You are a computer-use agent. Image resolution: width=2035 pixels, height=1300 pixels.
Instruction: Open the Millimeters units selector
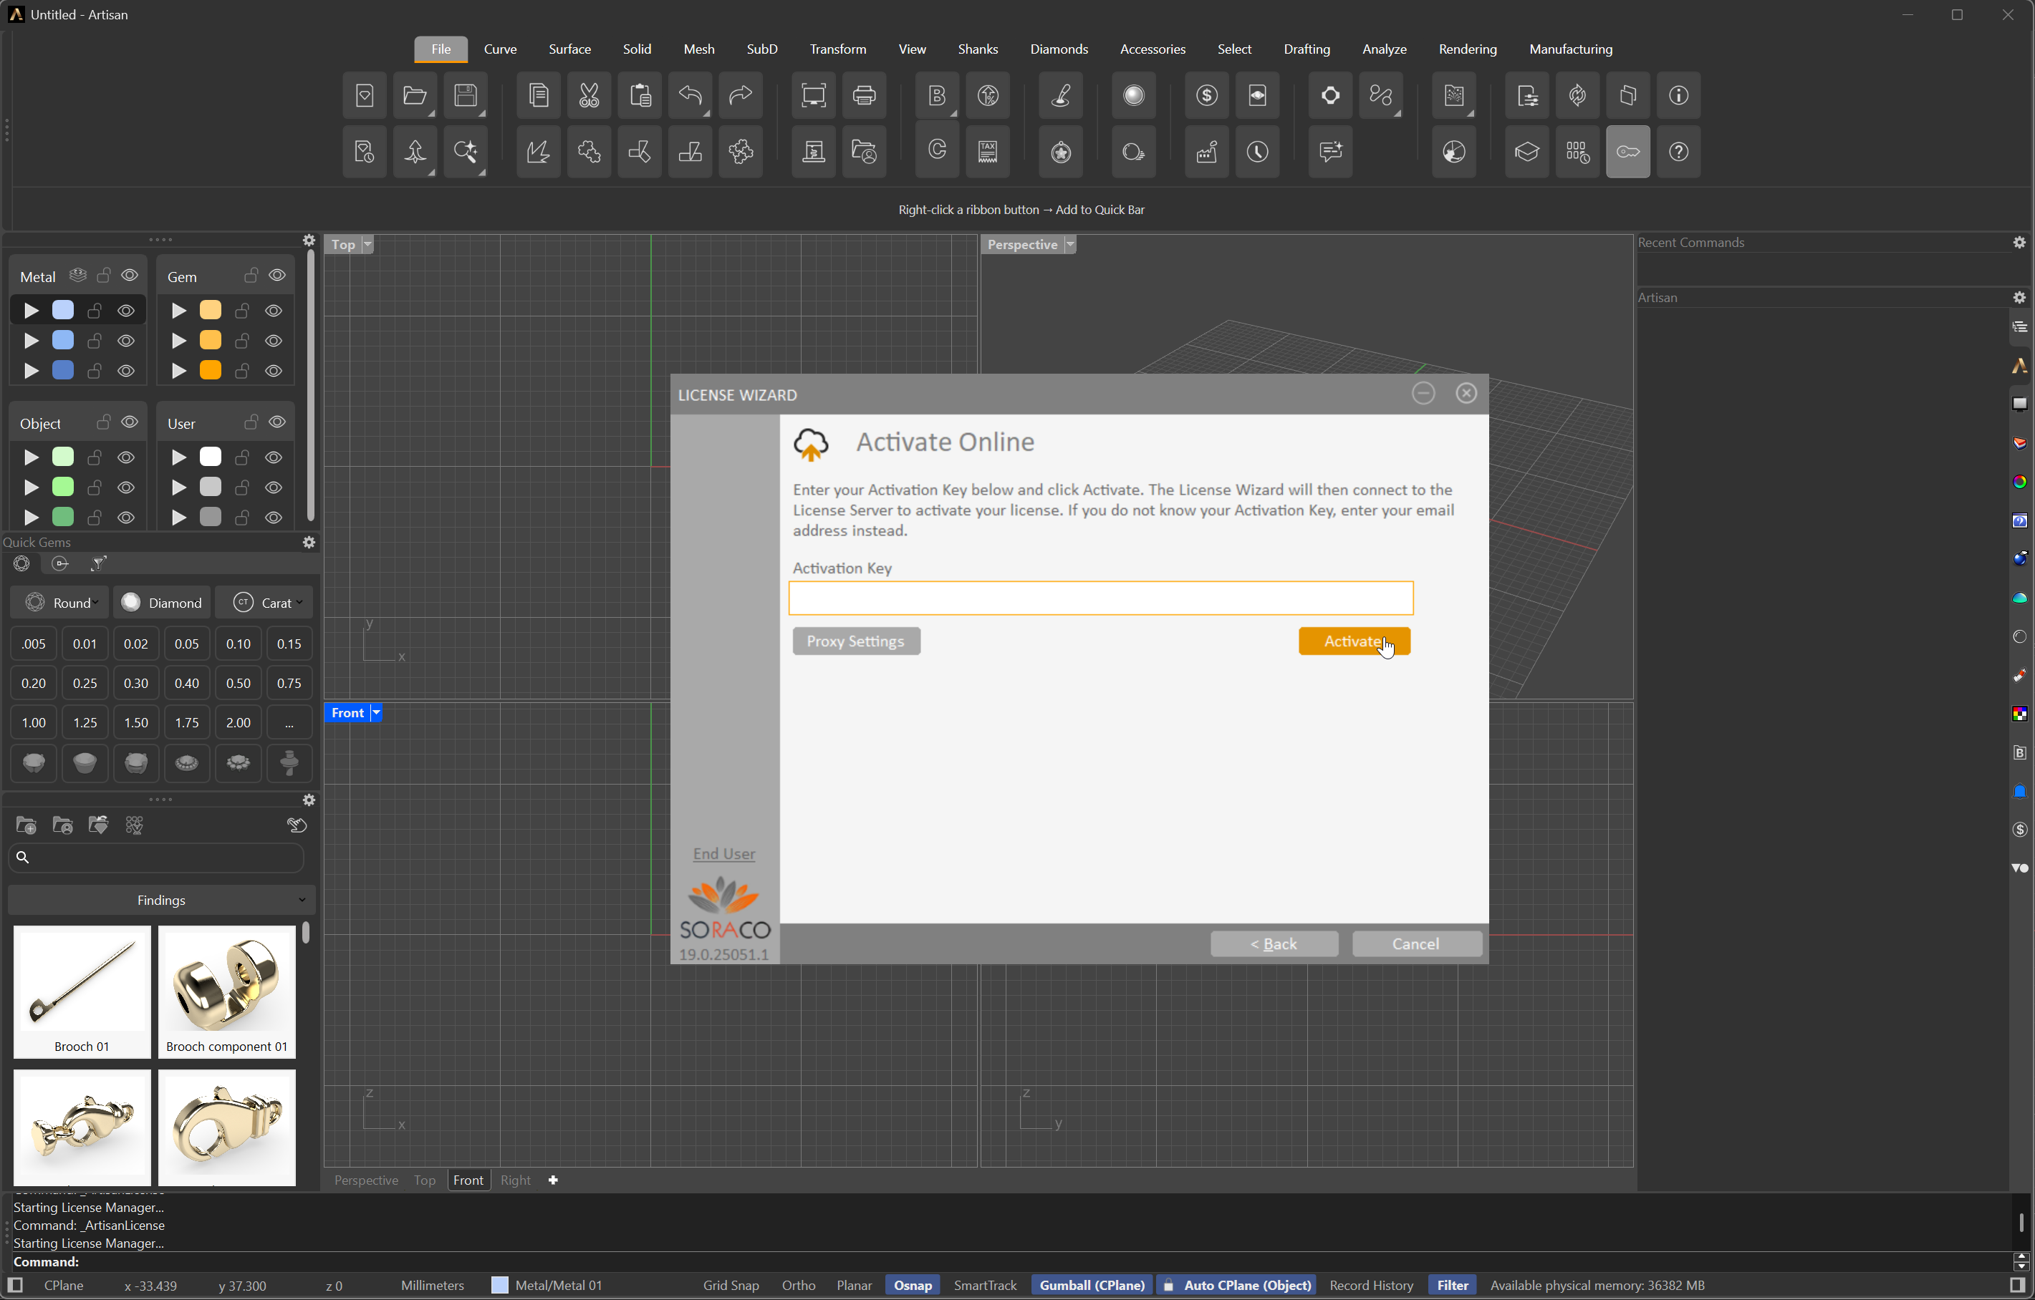click(432, 1285)
